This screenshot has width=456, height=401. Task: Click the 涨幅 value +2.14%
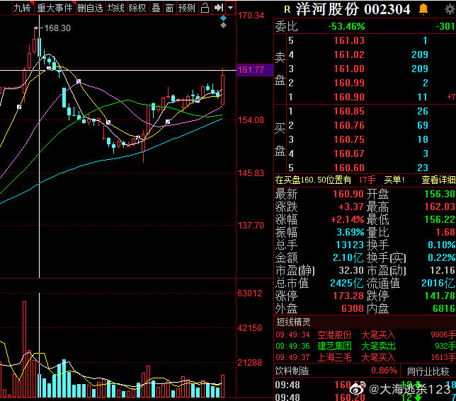(x=348, y=219)
